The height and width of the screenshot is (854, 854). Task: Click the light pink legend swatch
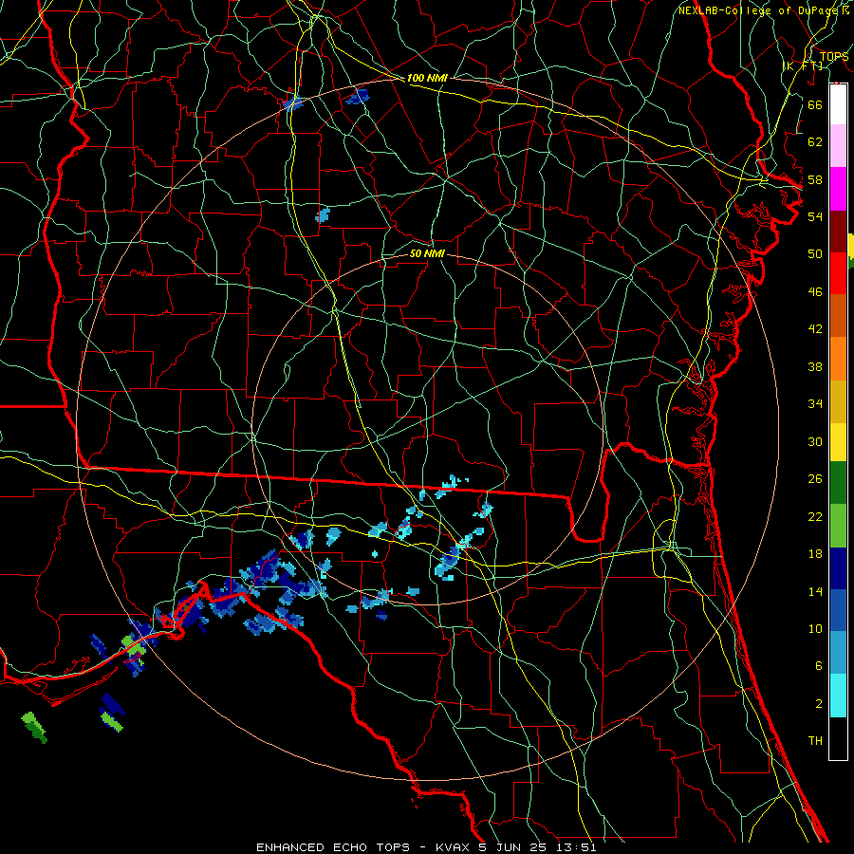[838, 146]
